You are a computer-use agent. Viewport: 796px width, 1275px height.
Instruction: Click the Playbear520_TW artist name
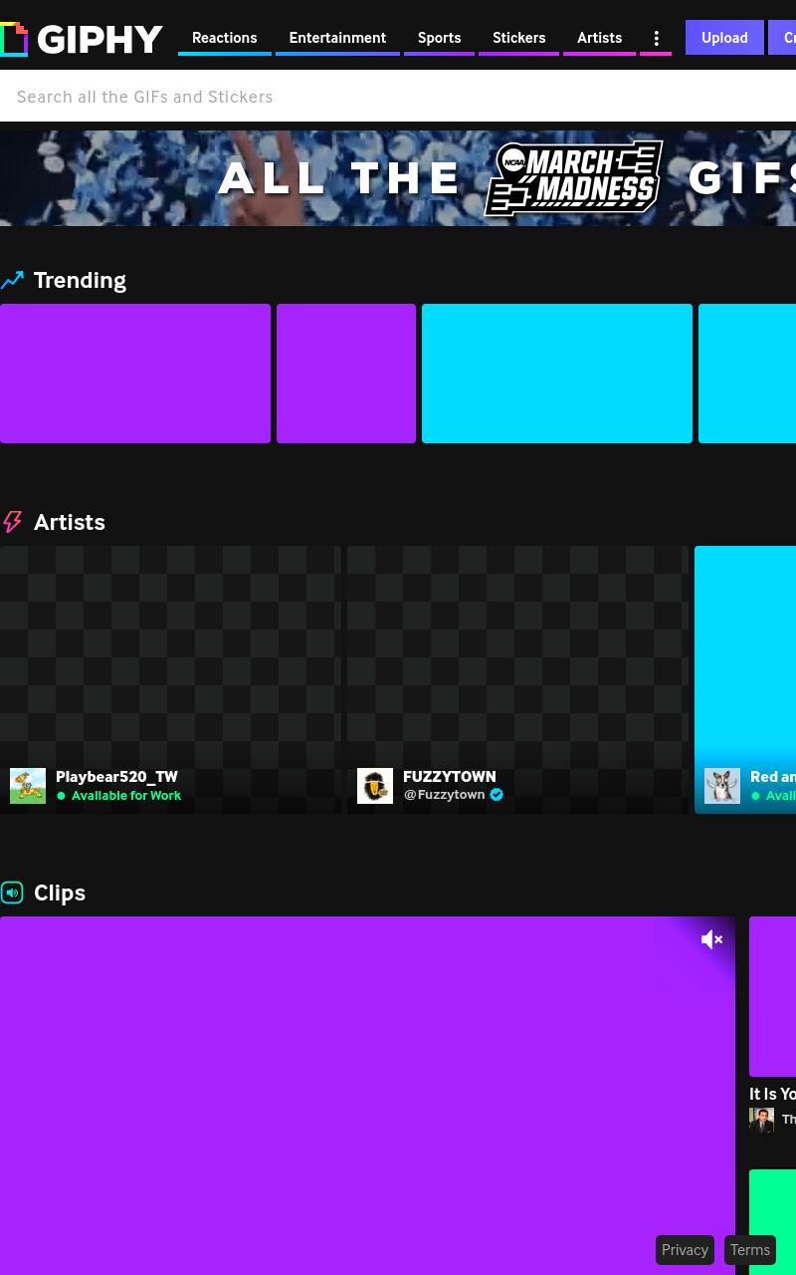click(116, 777)
